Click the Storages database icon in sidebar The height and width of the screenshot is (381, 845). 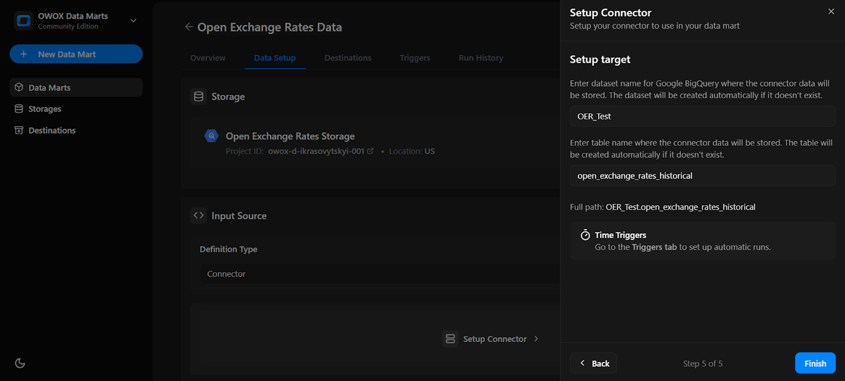(19, 109)
